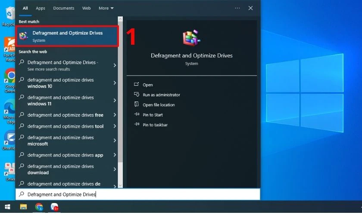Open Zalo app from the taskbar
This screenshot has height=215, width=362.
54,207
